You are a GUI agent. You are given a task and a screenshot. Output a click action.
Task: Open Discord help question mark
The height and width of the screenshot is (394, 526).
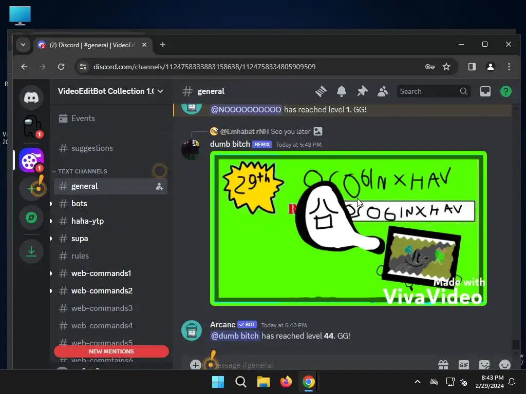coord(505,91)
